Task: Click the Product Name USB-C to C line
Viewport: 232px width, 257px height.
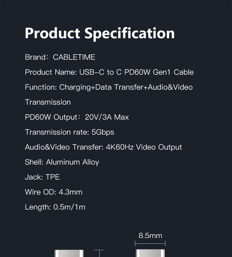Action: pyautogui.click(x=109, y=72)
